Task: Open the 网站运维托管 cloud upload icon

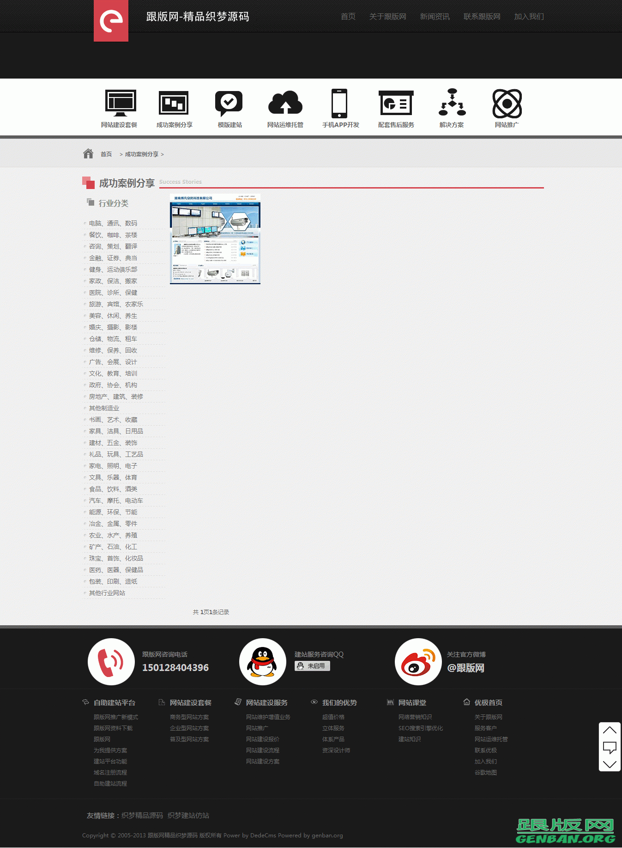Action: coord(285,103)
